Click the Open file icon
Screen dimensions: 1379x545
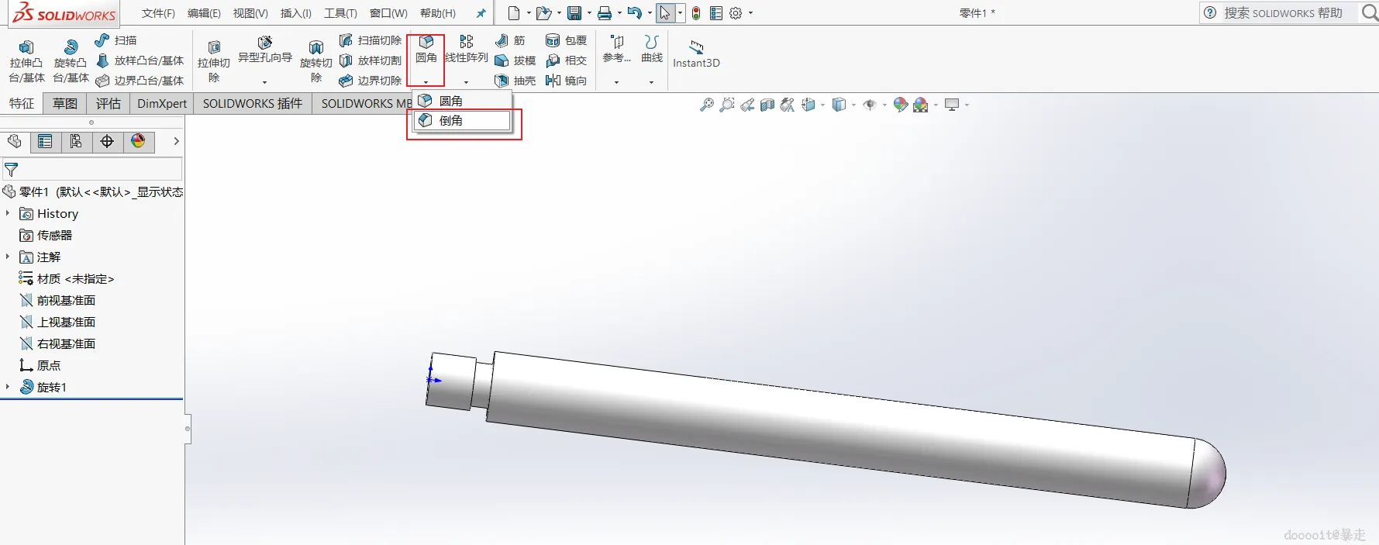(x=544, y=13)
